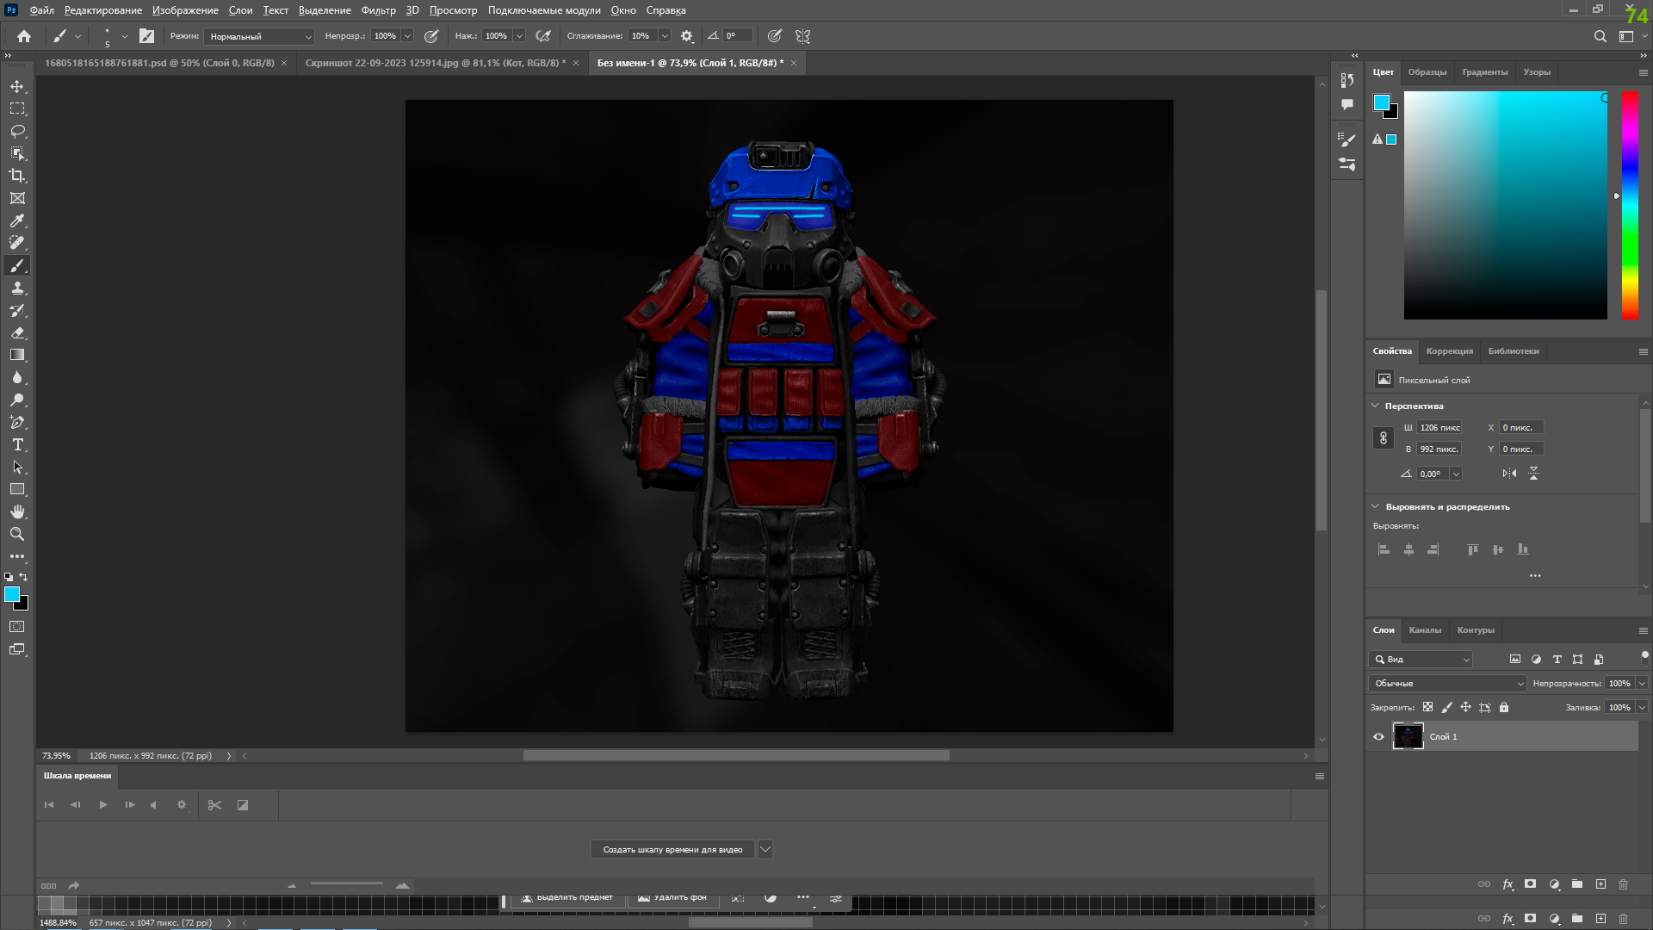Switch to Коррекция tab
Viewport: 1653px width, 930px height.
[x=1449, y=351]
